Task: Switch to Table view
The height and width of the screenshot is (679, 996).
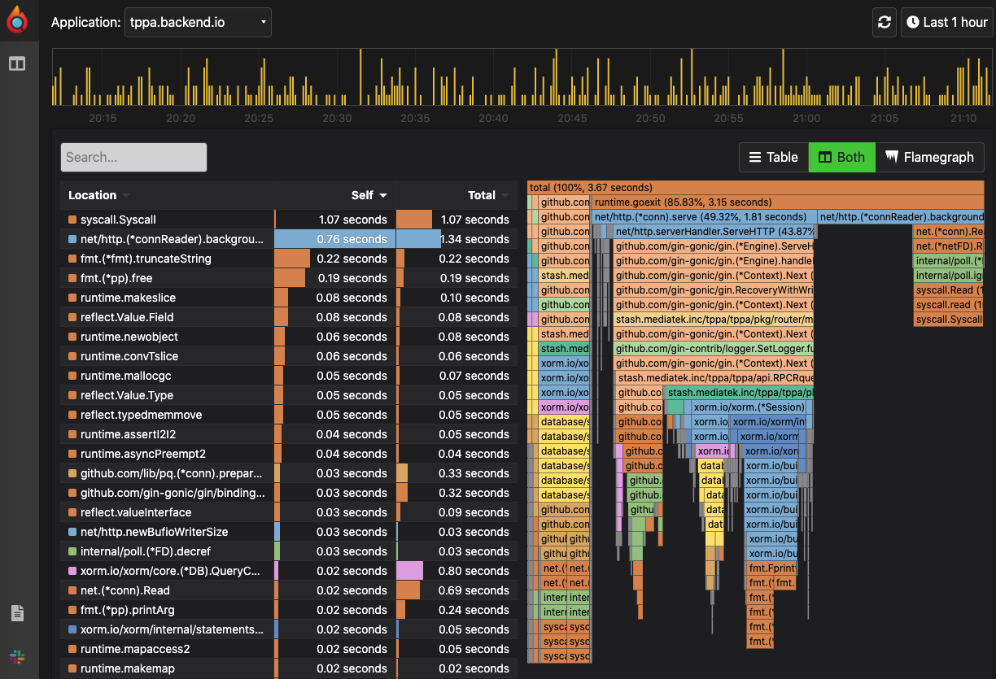Action: pyautogui.click(x=774, y=157)
